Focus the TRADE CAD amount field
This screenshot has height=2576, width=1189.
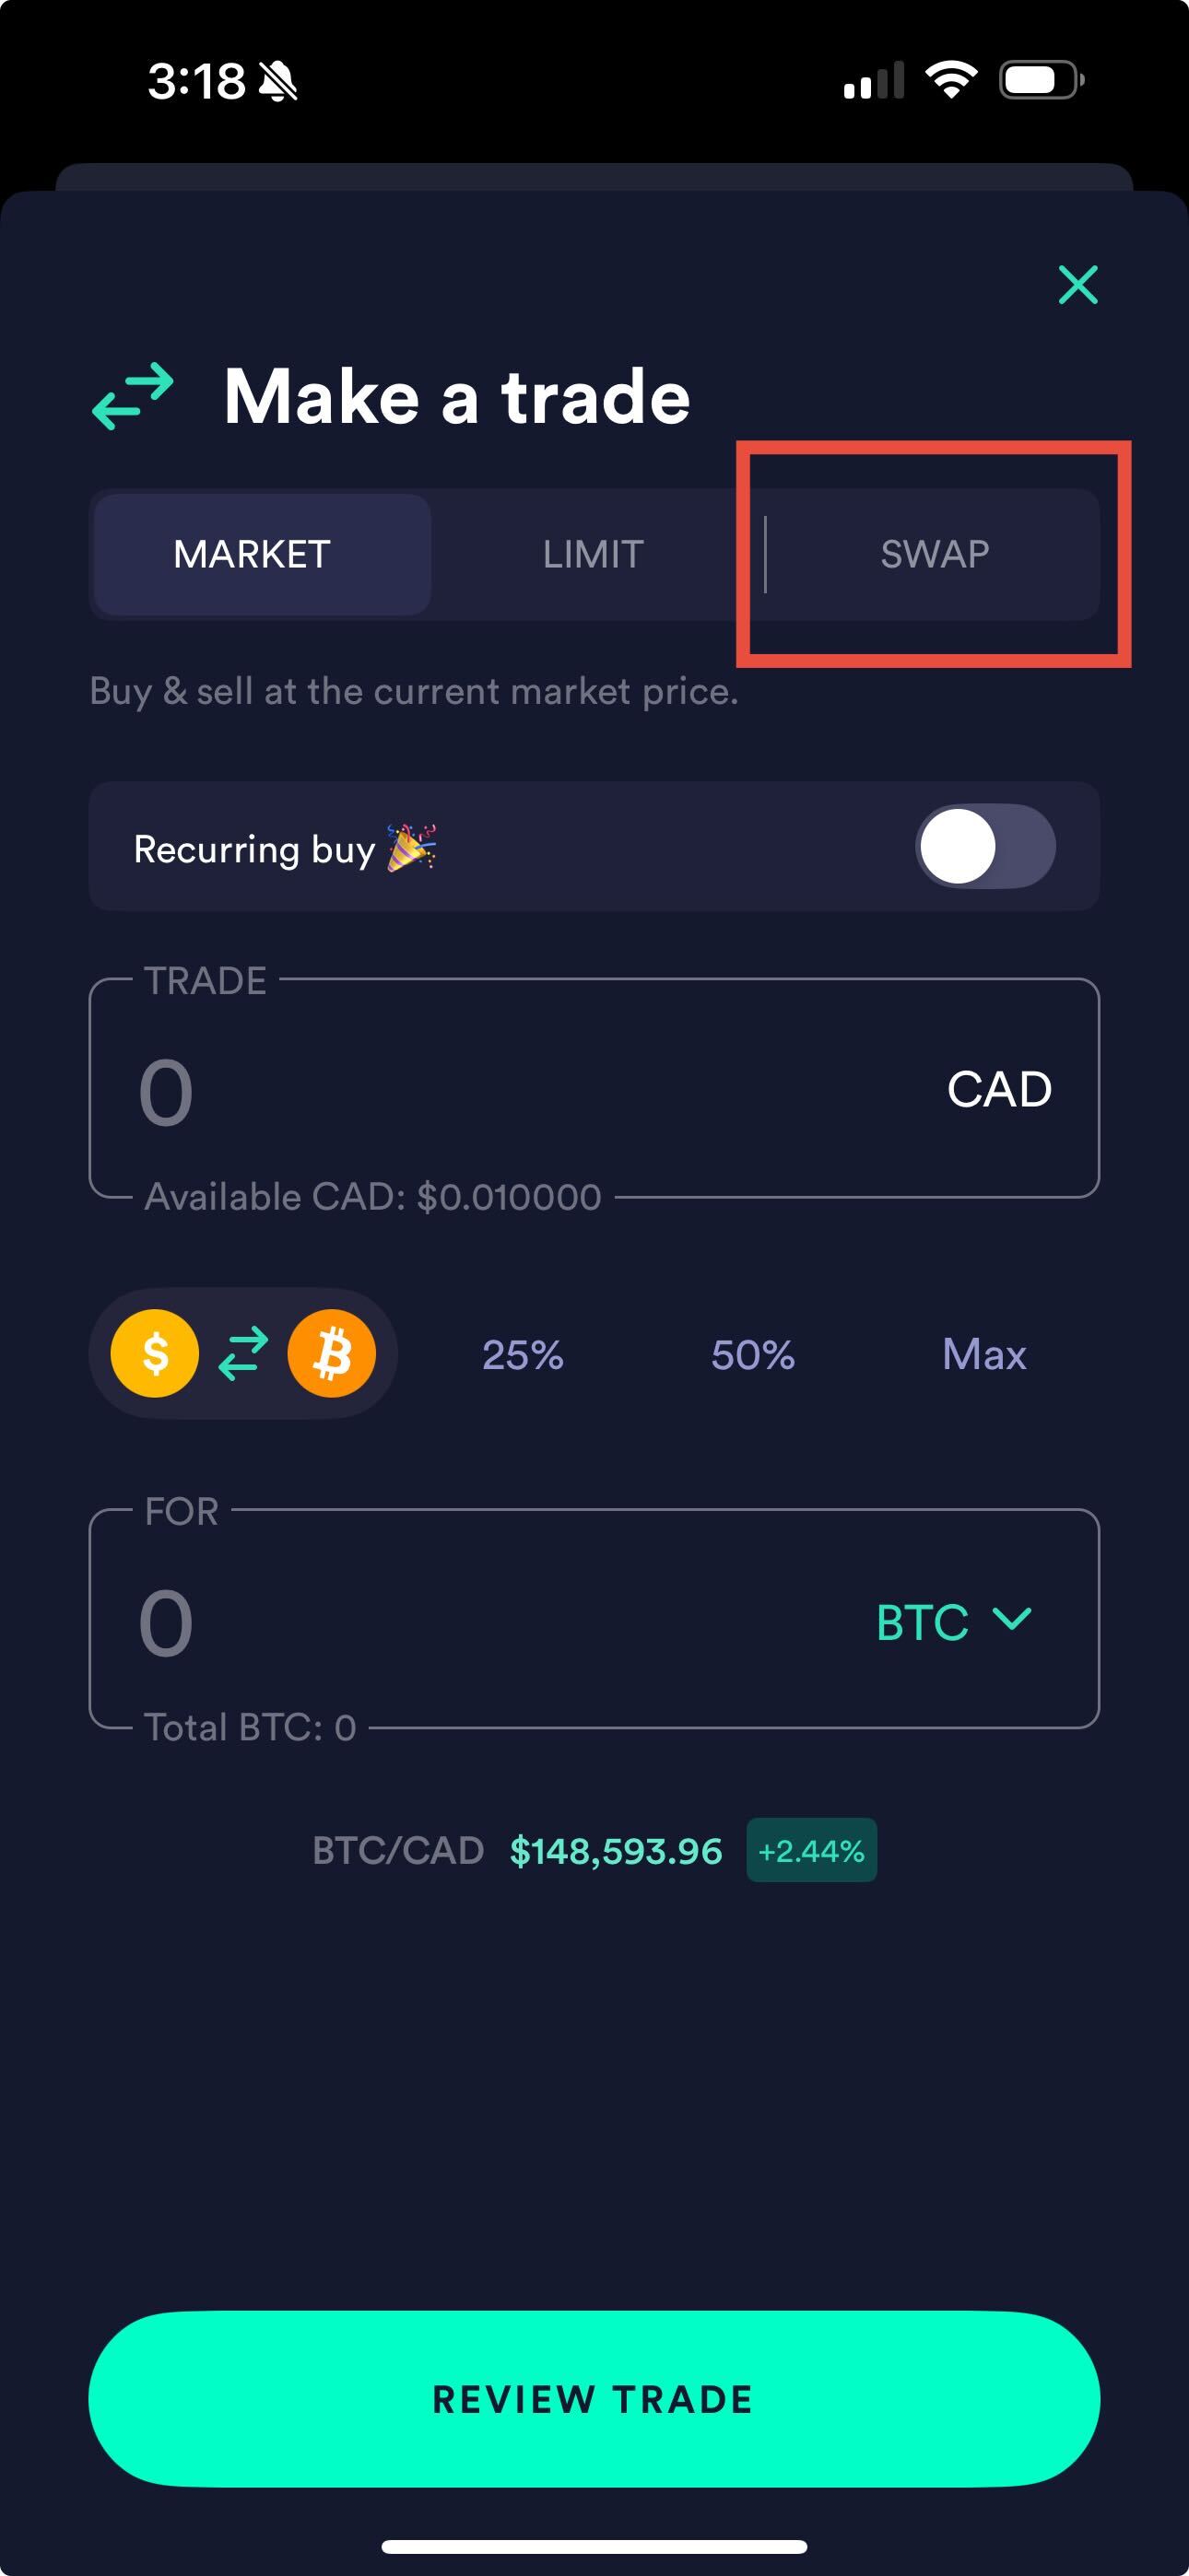point(594,1088)
